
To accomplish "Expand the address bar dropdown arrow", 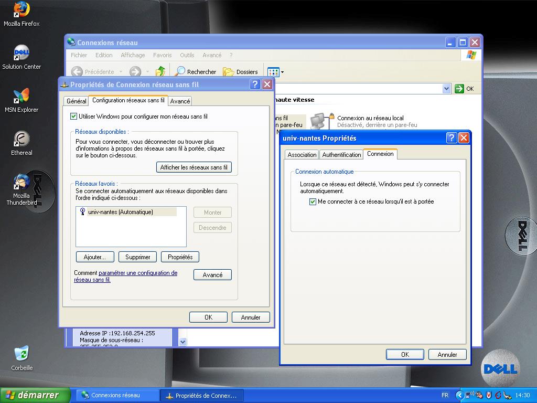I will (446, 89).
